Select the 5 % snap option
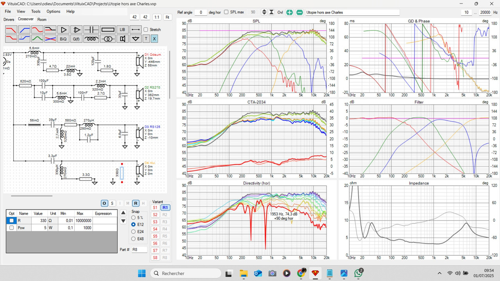This screenshot has height=281, width=500. 134,218
